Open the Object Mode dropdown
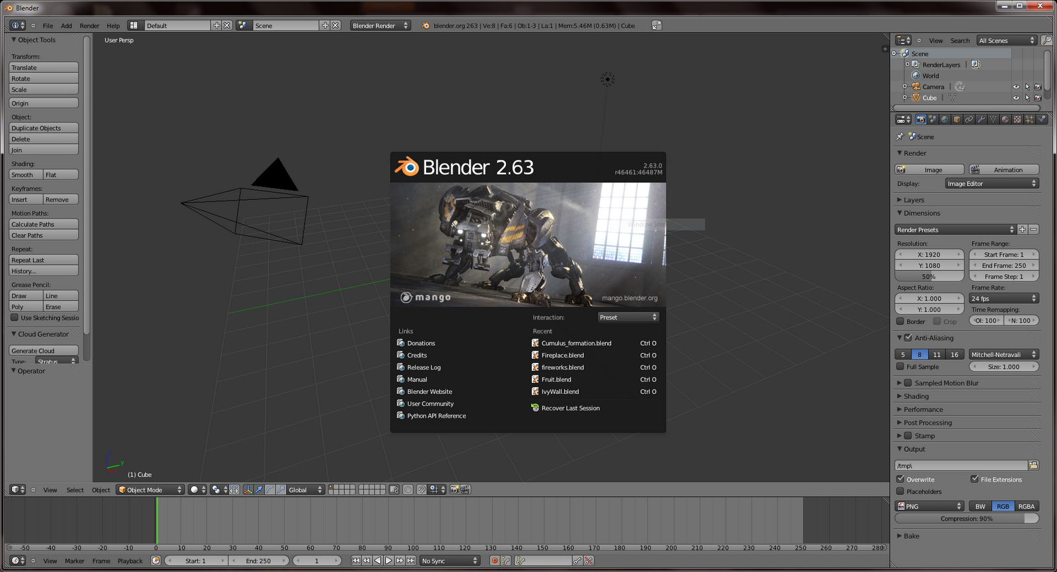The height and width of the screenshot is (572, 1057). coord(150,490)
